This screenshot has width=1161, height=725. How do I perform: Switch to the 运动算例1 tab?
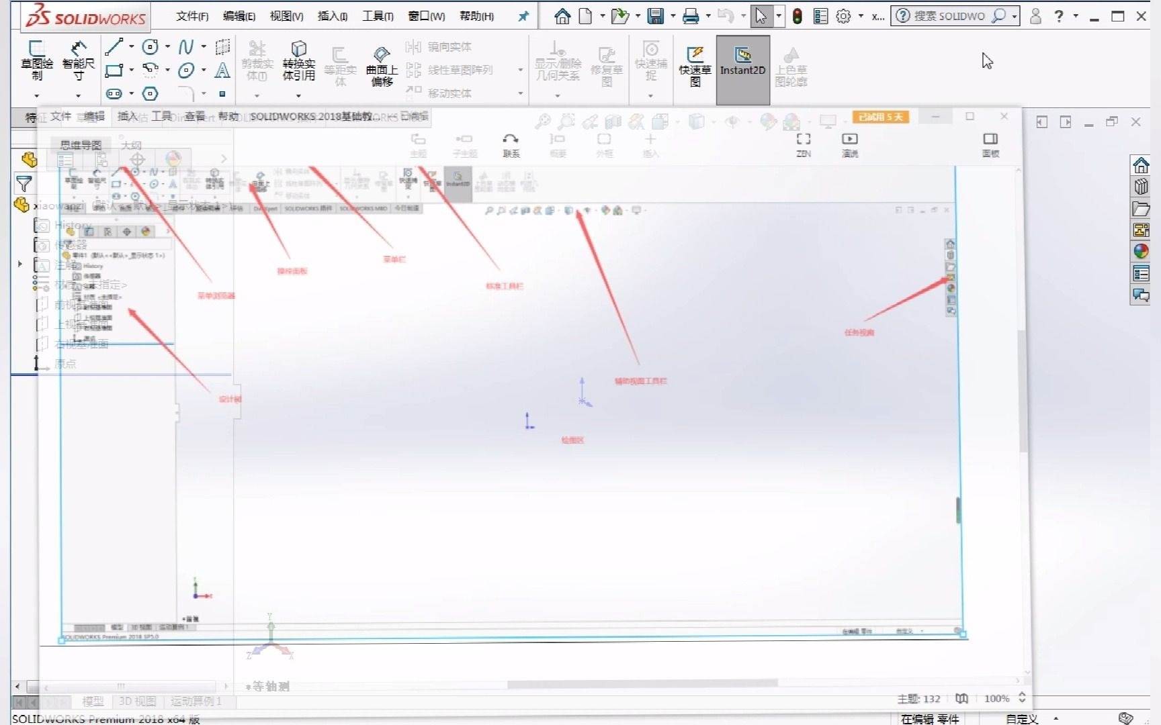click(195, 701)
